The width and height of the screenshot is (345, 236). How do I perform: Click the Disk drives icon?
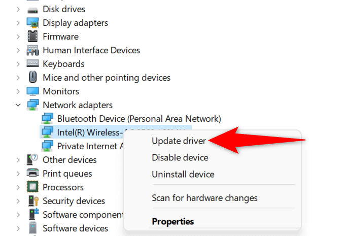tap(32, 9)
